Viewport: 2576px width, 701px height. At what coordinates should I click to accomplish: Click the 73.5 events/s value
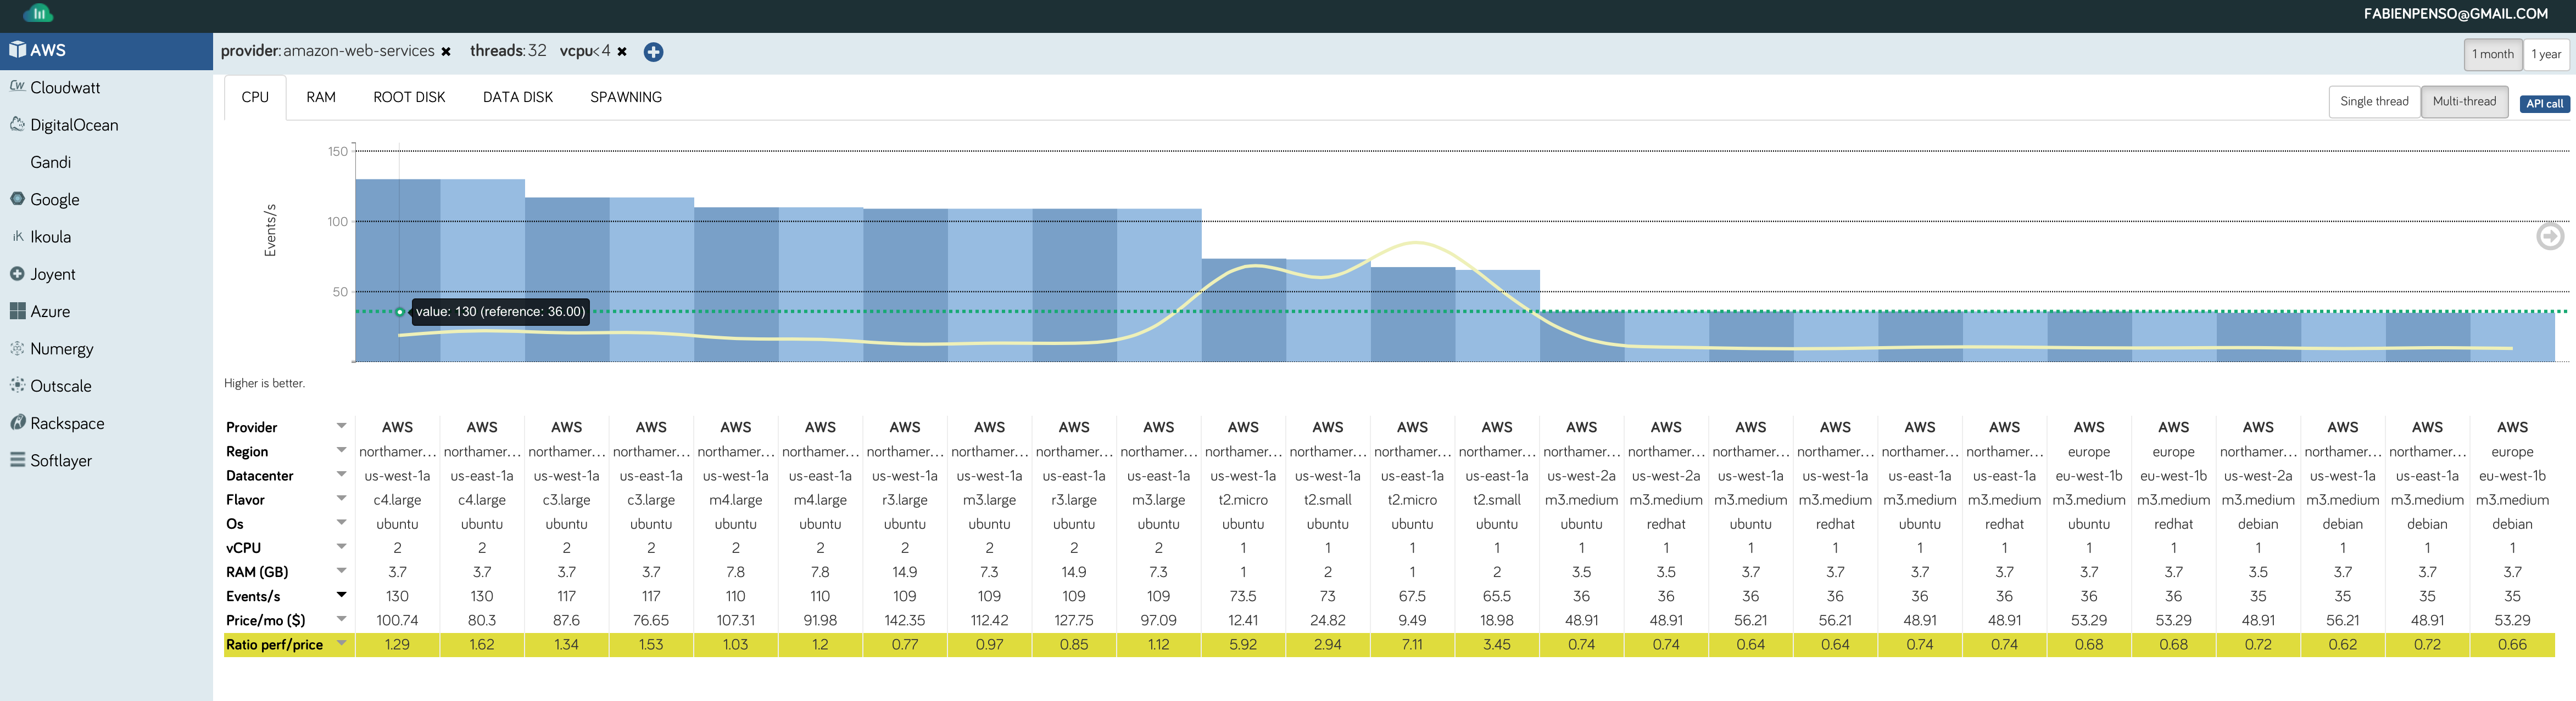click(x=1243, y=596)
